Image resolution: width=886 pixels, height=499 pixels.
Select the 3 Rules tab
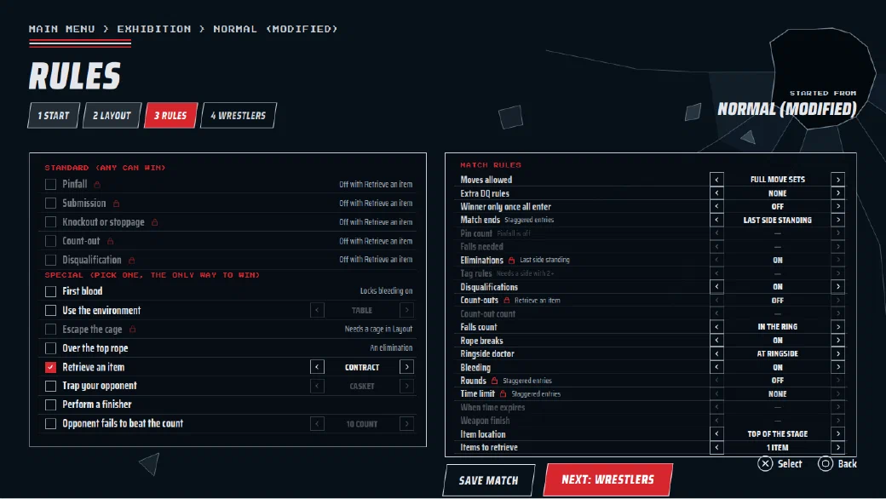[170, 116]
